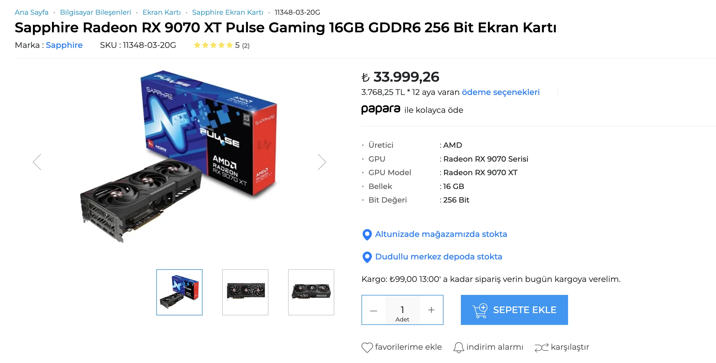716x363 pixels.
Task: Click the quantity Adet input field
Action: (402, 310)
